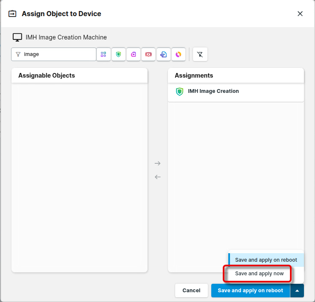This screenshot has height=302, width=315.
Task: Toggle the blue document filter icon
Action: point(163,54)
